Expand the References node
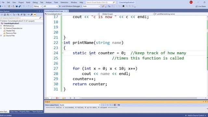 [1, 26]
